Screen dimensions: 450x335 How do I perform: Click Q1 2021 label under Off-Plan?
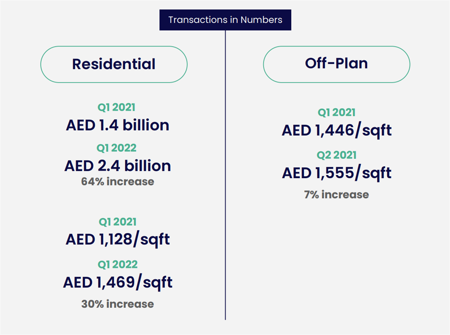click(x=337, y=112)
